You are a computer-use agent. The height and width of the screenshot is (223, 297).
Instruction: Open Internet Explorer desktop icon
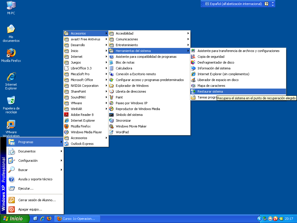(11, 81)
